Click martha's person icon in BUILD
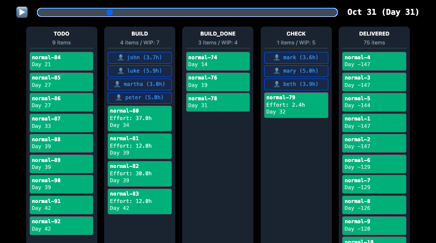 (118, 84)
